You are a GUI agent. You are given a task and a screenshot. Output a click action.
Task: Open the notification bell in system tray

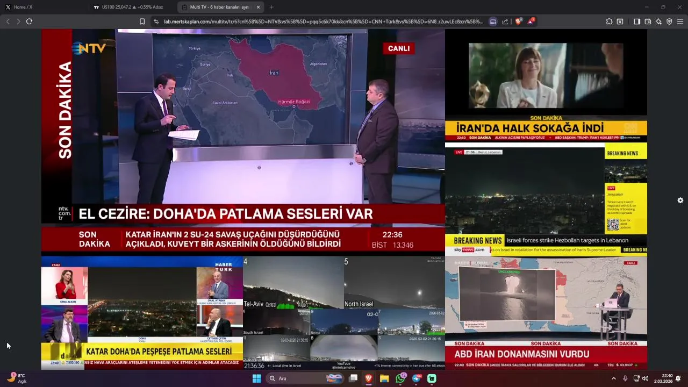[x=678, y=378]
